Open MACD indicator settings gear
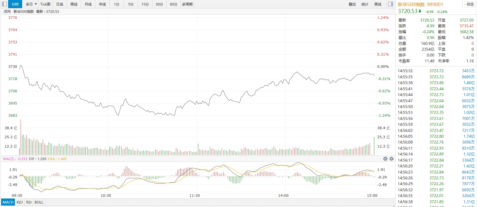477x207 pixels. 391,159
